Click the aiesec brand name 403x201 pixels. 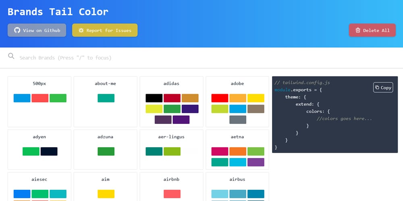click(39, 179)
